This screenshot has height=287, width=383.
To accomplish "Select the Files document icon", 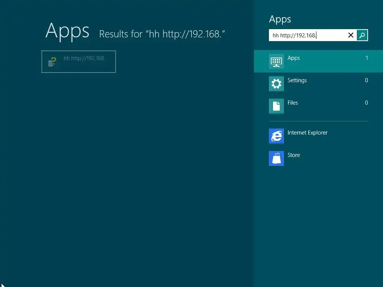I will point(276,106).
